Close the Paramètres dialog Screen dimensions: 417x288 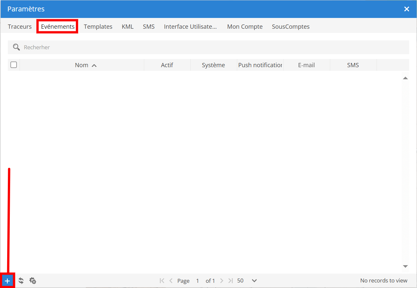tap(407, 9)
